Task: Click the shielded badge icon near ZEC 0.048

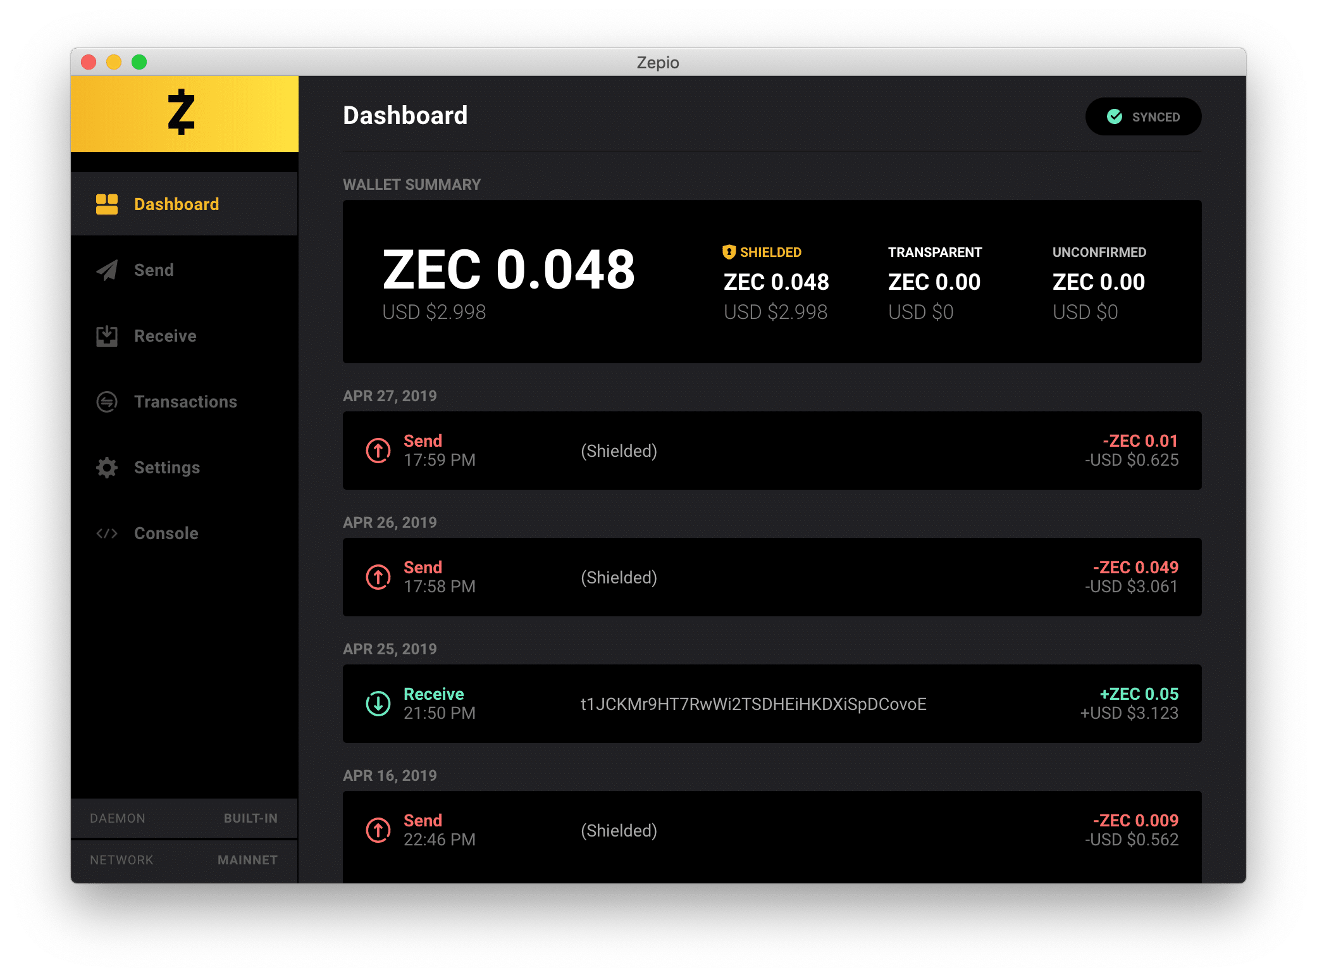Action: 730,251
